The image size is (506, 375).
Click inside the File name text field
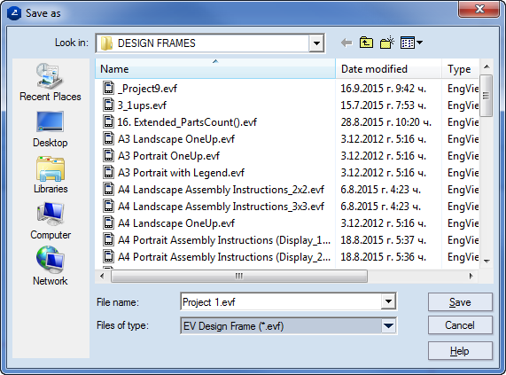281,301
